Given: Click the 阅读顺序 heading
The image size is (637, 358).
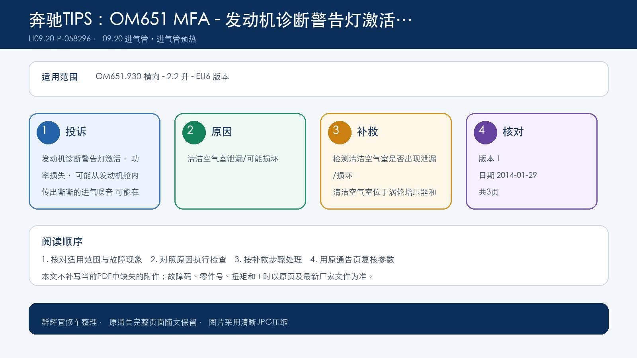Looking at the screenshot, I should 62,241.
